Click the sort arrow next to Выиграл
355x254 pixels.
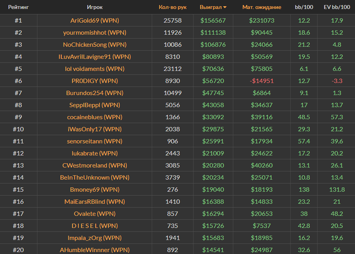coord(225,8)
